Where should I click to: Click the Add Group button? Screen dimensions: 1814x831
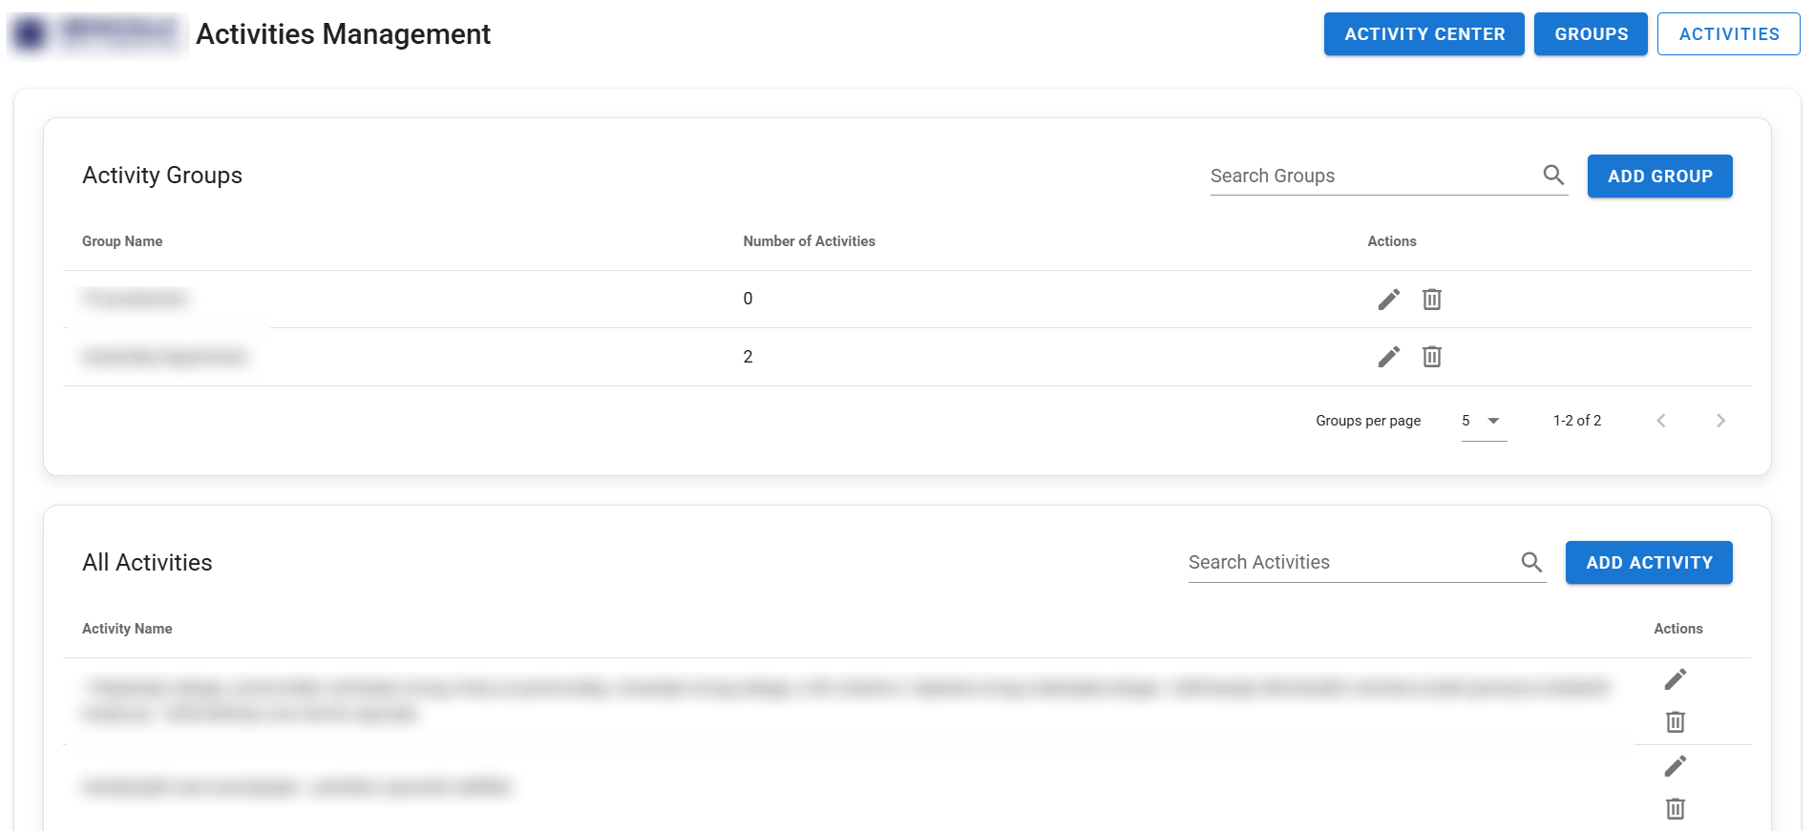coord(1659,176)
